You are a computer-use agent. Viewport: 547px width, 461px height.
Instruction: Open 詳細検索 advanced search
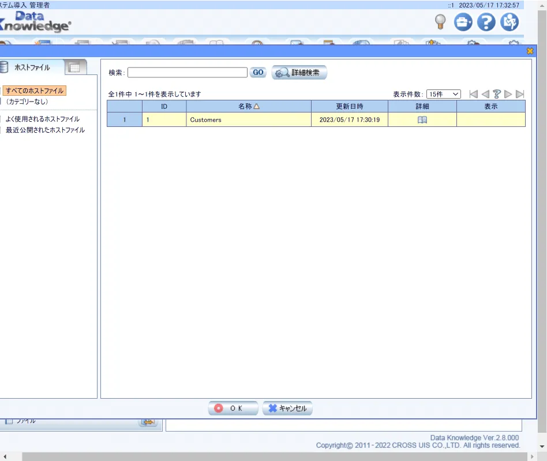pyautogui.click(x=299, y=73)
